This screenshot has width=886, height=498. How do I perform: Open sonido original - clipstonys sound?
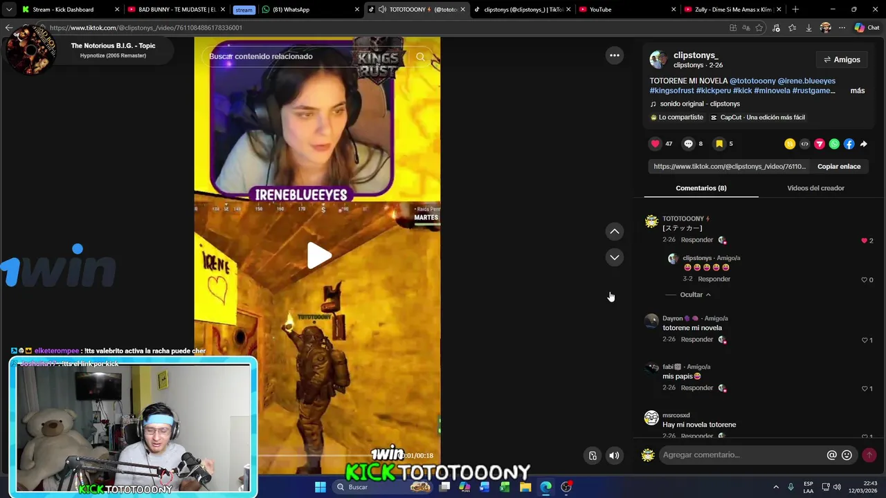tap(700, 104)
